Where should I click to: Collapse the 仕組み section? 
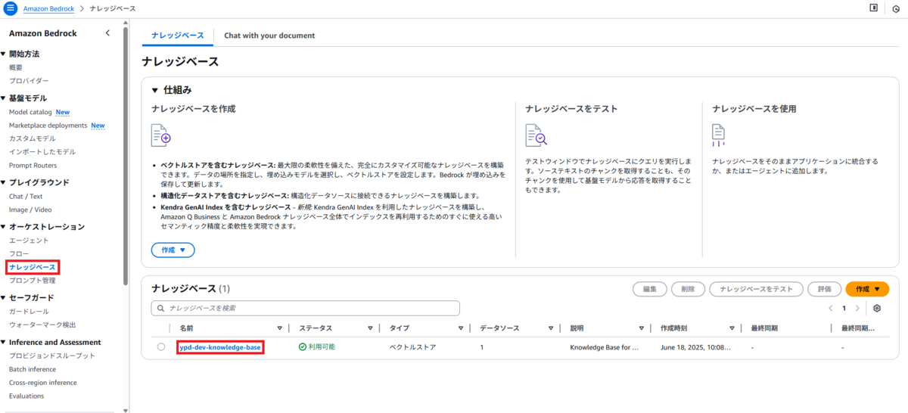click(155, 90)
